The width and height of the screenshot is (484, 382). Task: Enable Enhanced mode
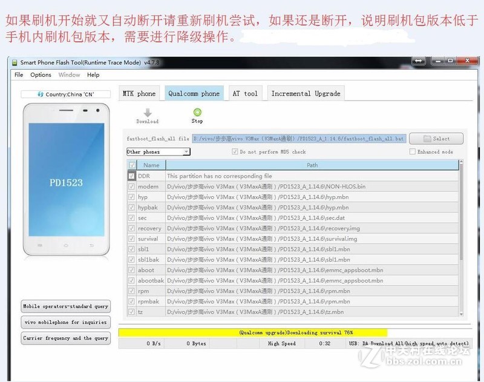click(413, 151)
